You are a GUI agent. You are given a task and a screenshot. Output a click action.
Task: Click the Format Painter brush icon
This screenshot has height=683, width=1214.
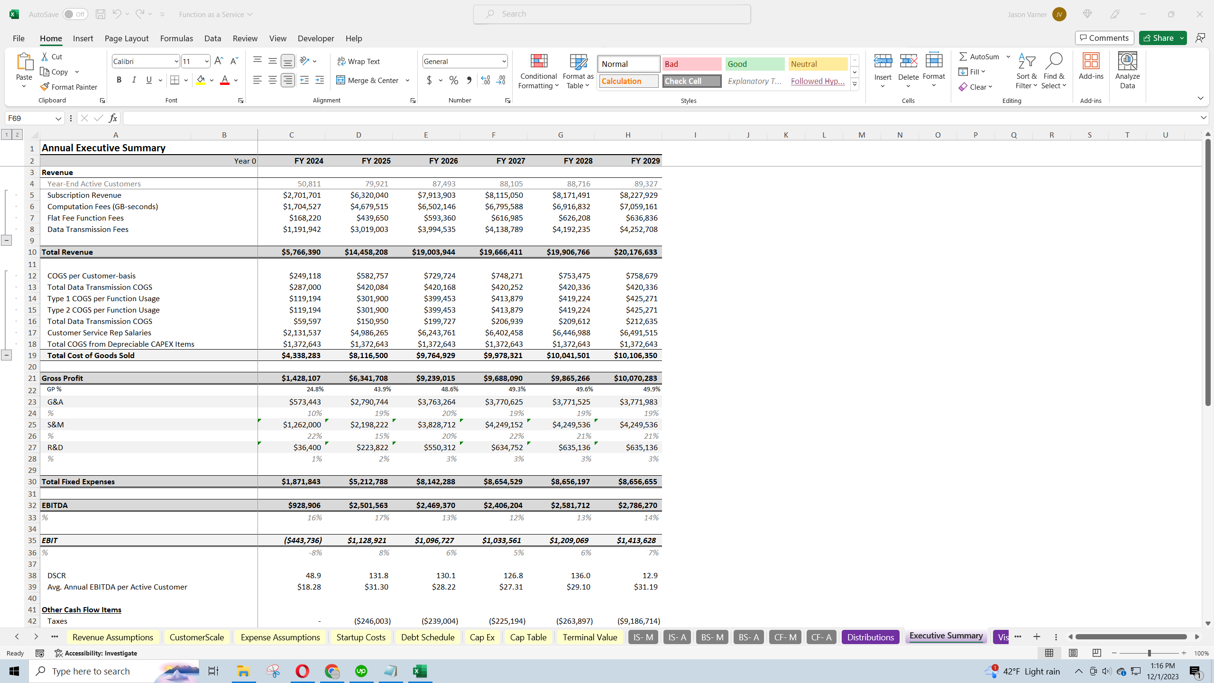pyautogui.click(x=45, y=87)
